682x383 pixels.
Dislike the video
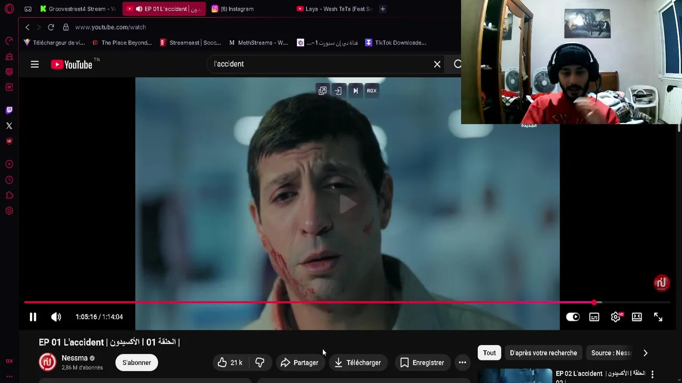click(260, 363)
